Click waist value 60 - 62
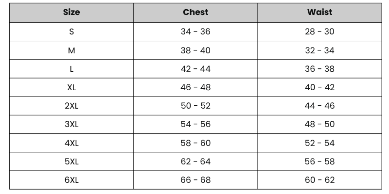The width and height of the screenshot is (389, 194). pyautogui.click(x=319, y=180)
